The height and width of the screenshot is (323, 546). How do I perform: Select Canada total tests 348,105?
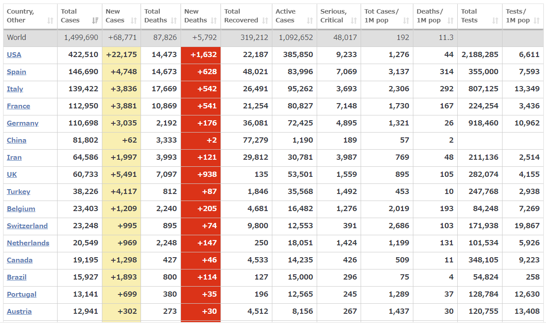[484, 260]
